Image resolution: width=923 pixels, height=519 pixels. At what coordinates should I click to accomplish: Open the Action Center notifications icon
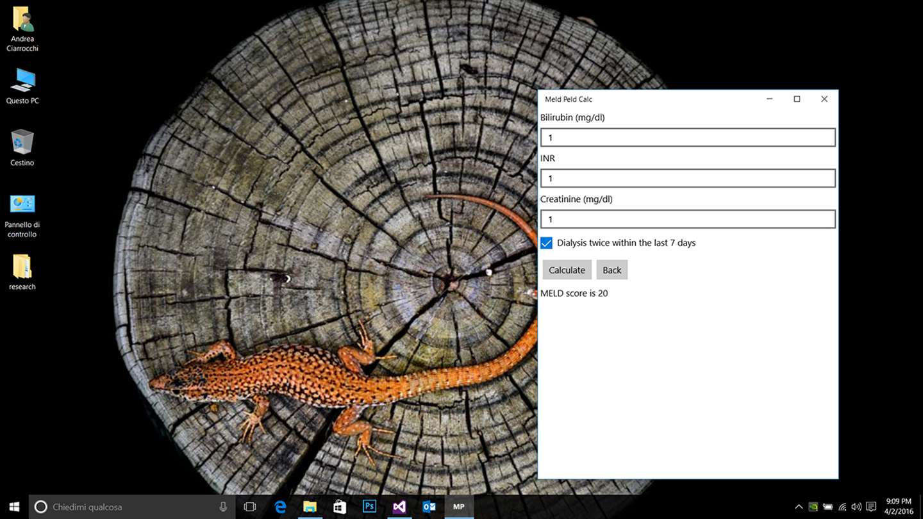(x=871, y=507)
